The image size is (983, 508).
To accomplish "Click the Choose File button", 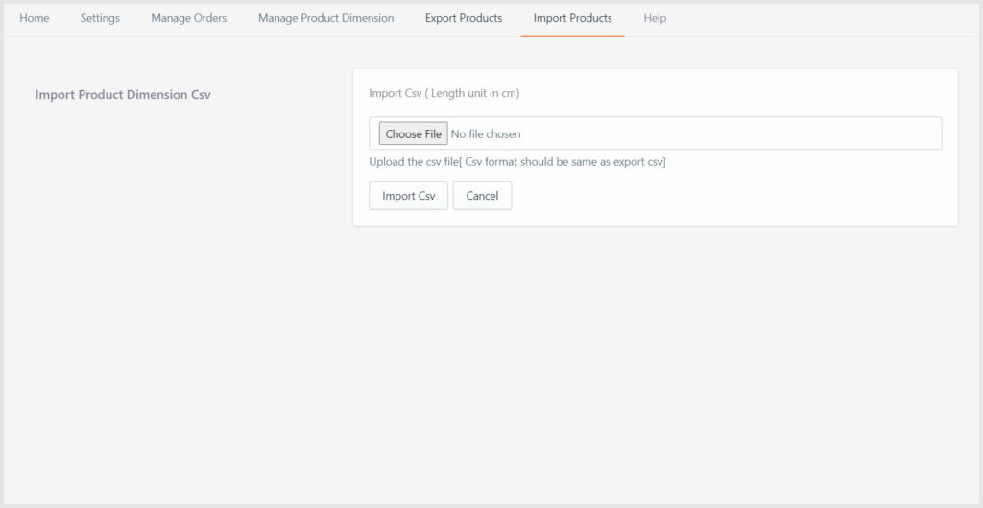I will click(413, 133).
